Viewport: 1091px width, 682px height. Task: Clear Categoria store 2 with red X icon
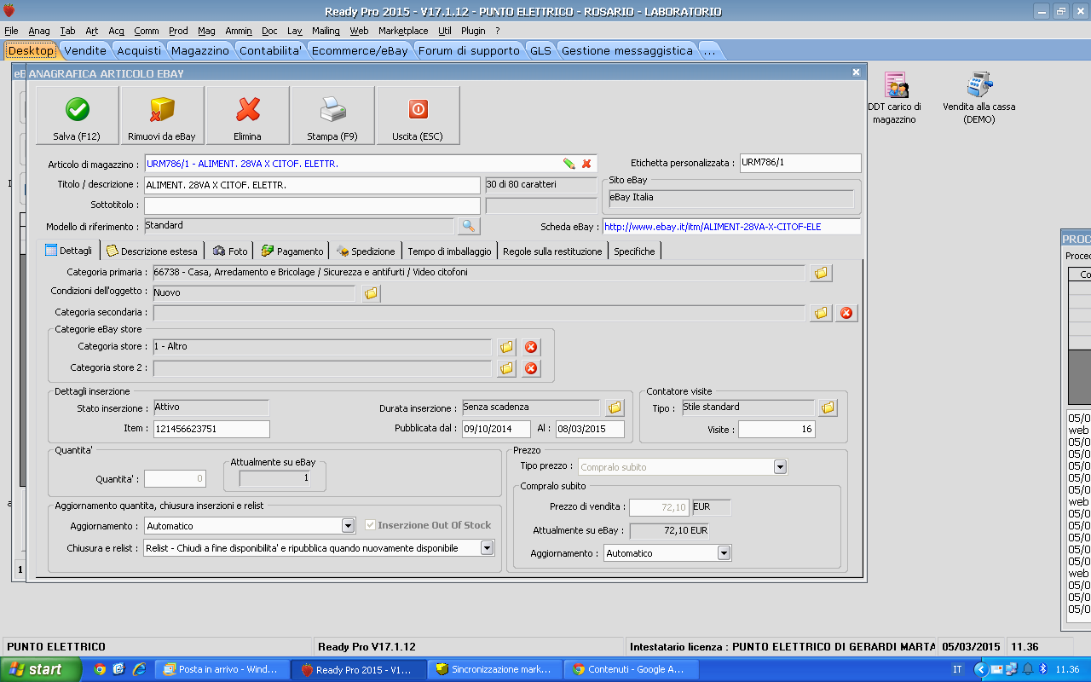pos(531,368)
